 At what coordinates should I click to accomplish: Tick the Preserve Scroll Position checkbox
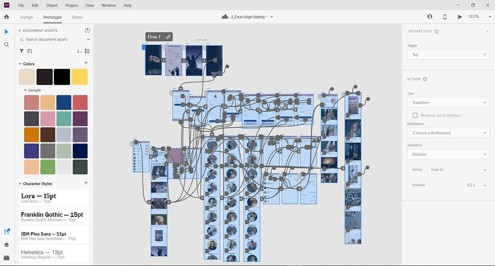point(415,115)
